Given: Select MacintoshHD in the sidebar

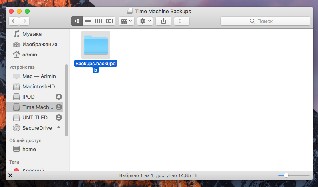Looking at the screenshot, I should click(34, 86).
